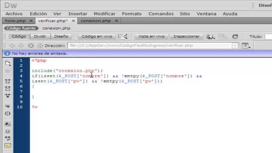The height and width of the screenshot is (153, 272).
Task: Open the Sitio menu
Action: click(185, 14)
